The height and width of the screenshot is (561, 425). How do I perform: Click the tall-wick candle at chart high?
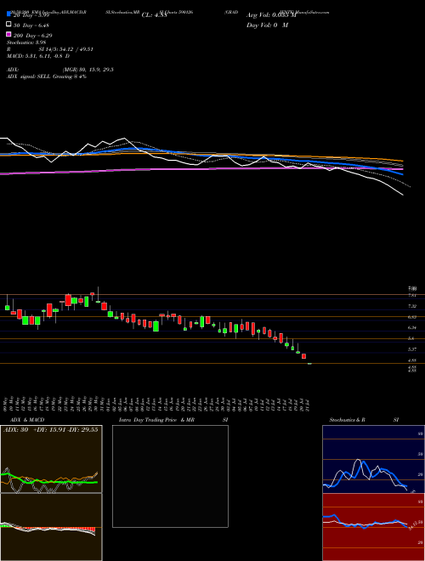[x=98, y=294]
